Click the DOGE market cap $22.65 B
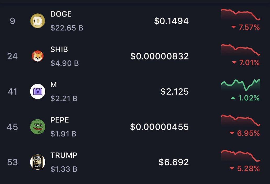This screenshot has height=184, width=270. [67, 28]
